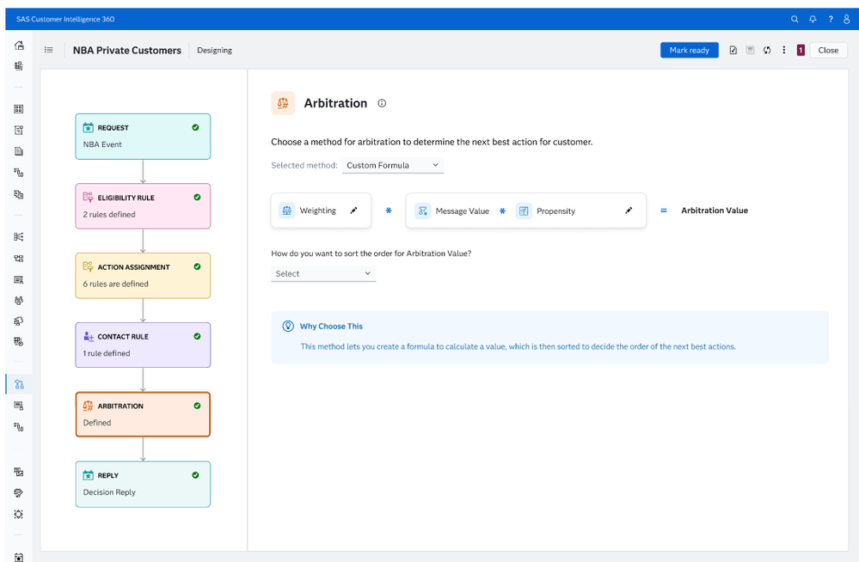This screenshot has height=562, width=859.
Task: Expand the sort order Select dropdown
Action: pos(323,273)
